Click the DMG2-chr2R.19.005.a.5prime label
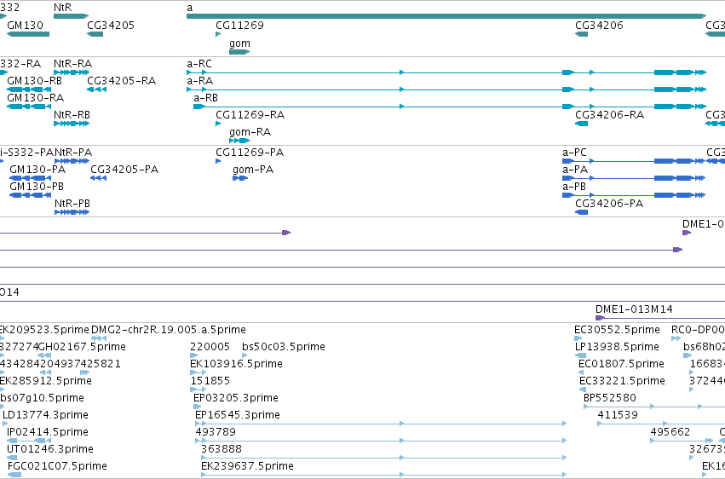Screen dimensions: 725x479 click(x=169, y=330)
